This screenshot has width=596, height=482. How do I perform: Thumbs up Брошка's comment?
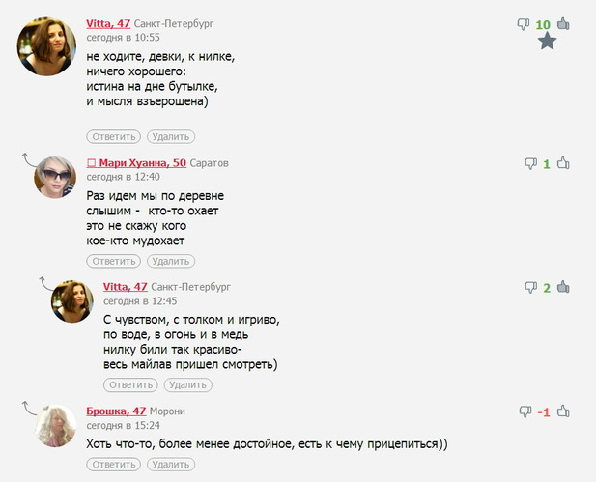click(563, 411)
